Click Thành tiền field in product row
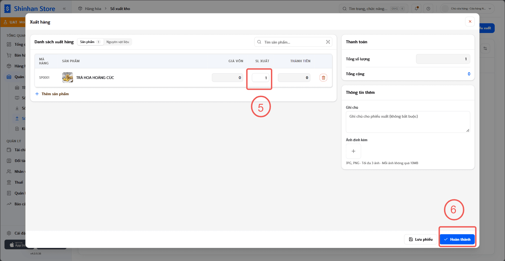This screenshot has width=505, height=261. tap(294, 78)
